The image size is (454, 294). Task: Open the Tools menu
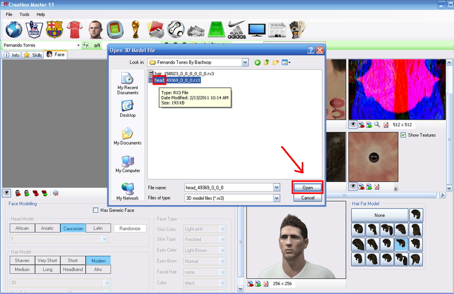click(x=24, y=14)
